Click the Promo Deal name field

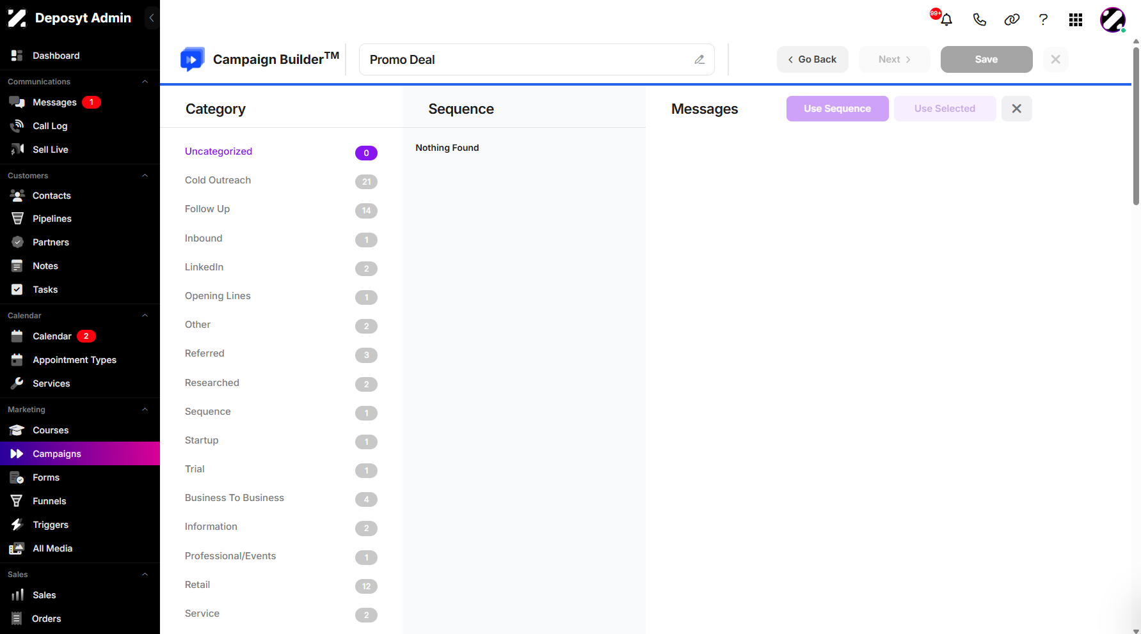click(x=536, y=59)
